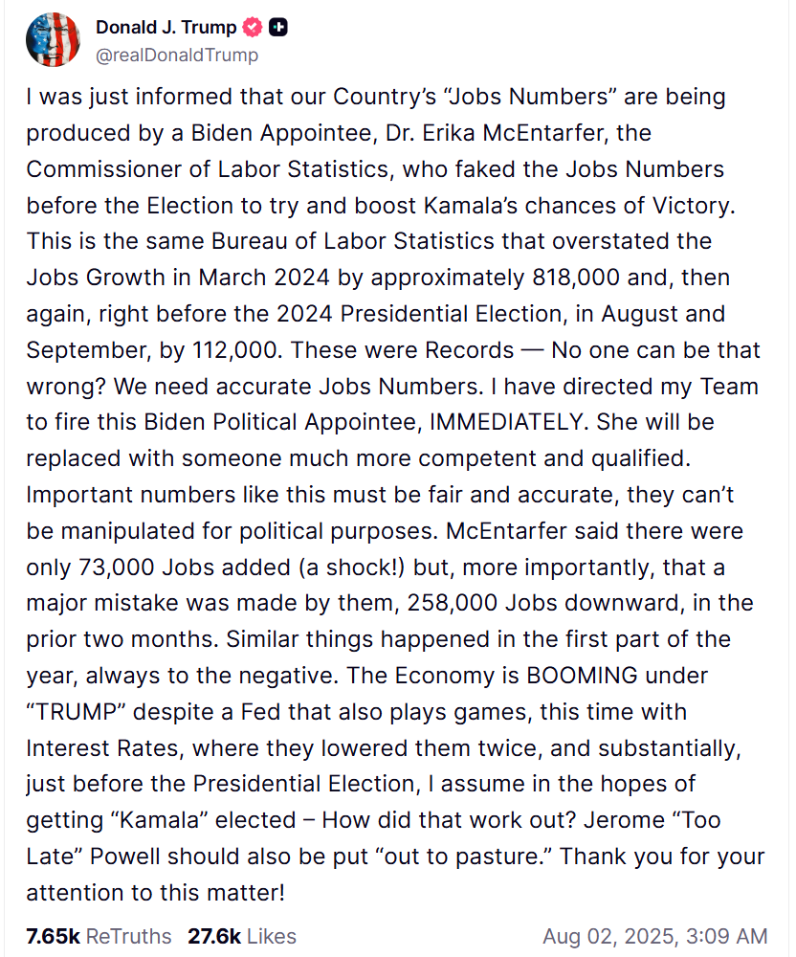The height and width of the screenshot is (957, 796).
Task: Open the Aug 02, 2025 timestamp
Action: [x=654, y=936]
